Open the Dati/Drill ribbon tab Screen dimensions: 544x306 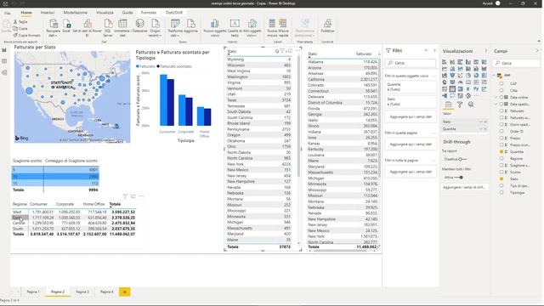click(x=174, y=13)
